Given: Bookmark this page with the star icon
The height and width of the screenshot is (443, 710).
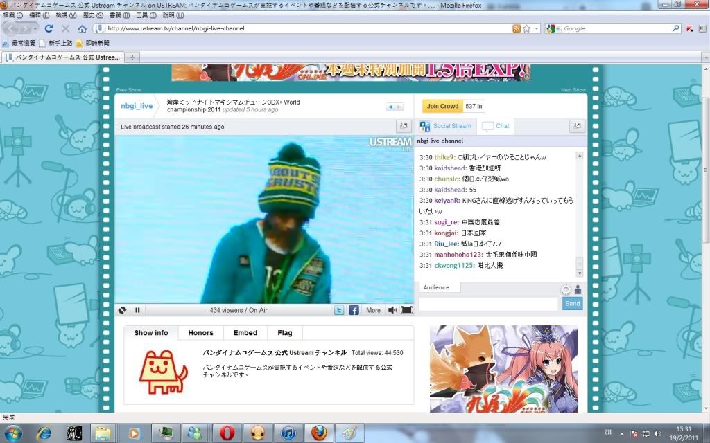Looking at the screenshot, I should point(526,28).
